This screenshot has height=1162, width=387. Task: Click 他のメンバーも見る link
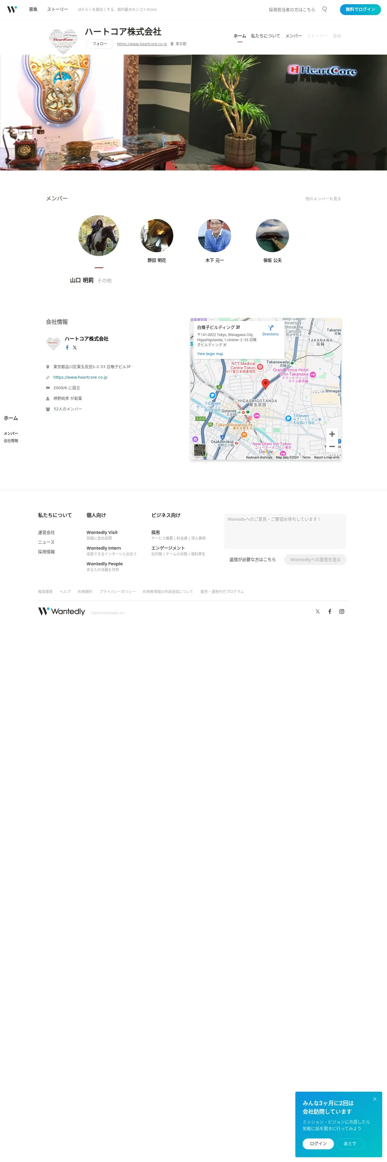tap(323, 199)
